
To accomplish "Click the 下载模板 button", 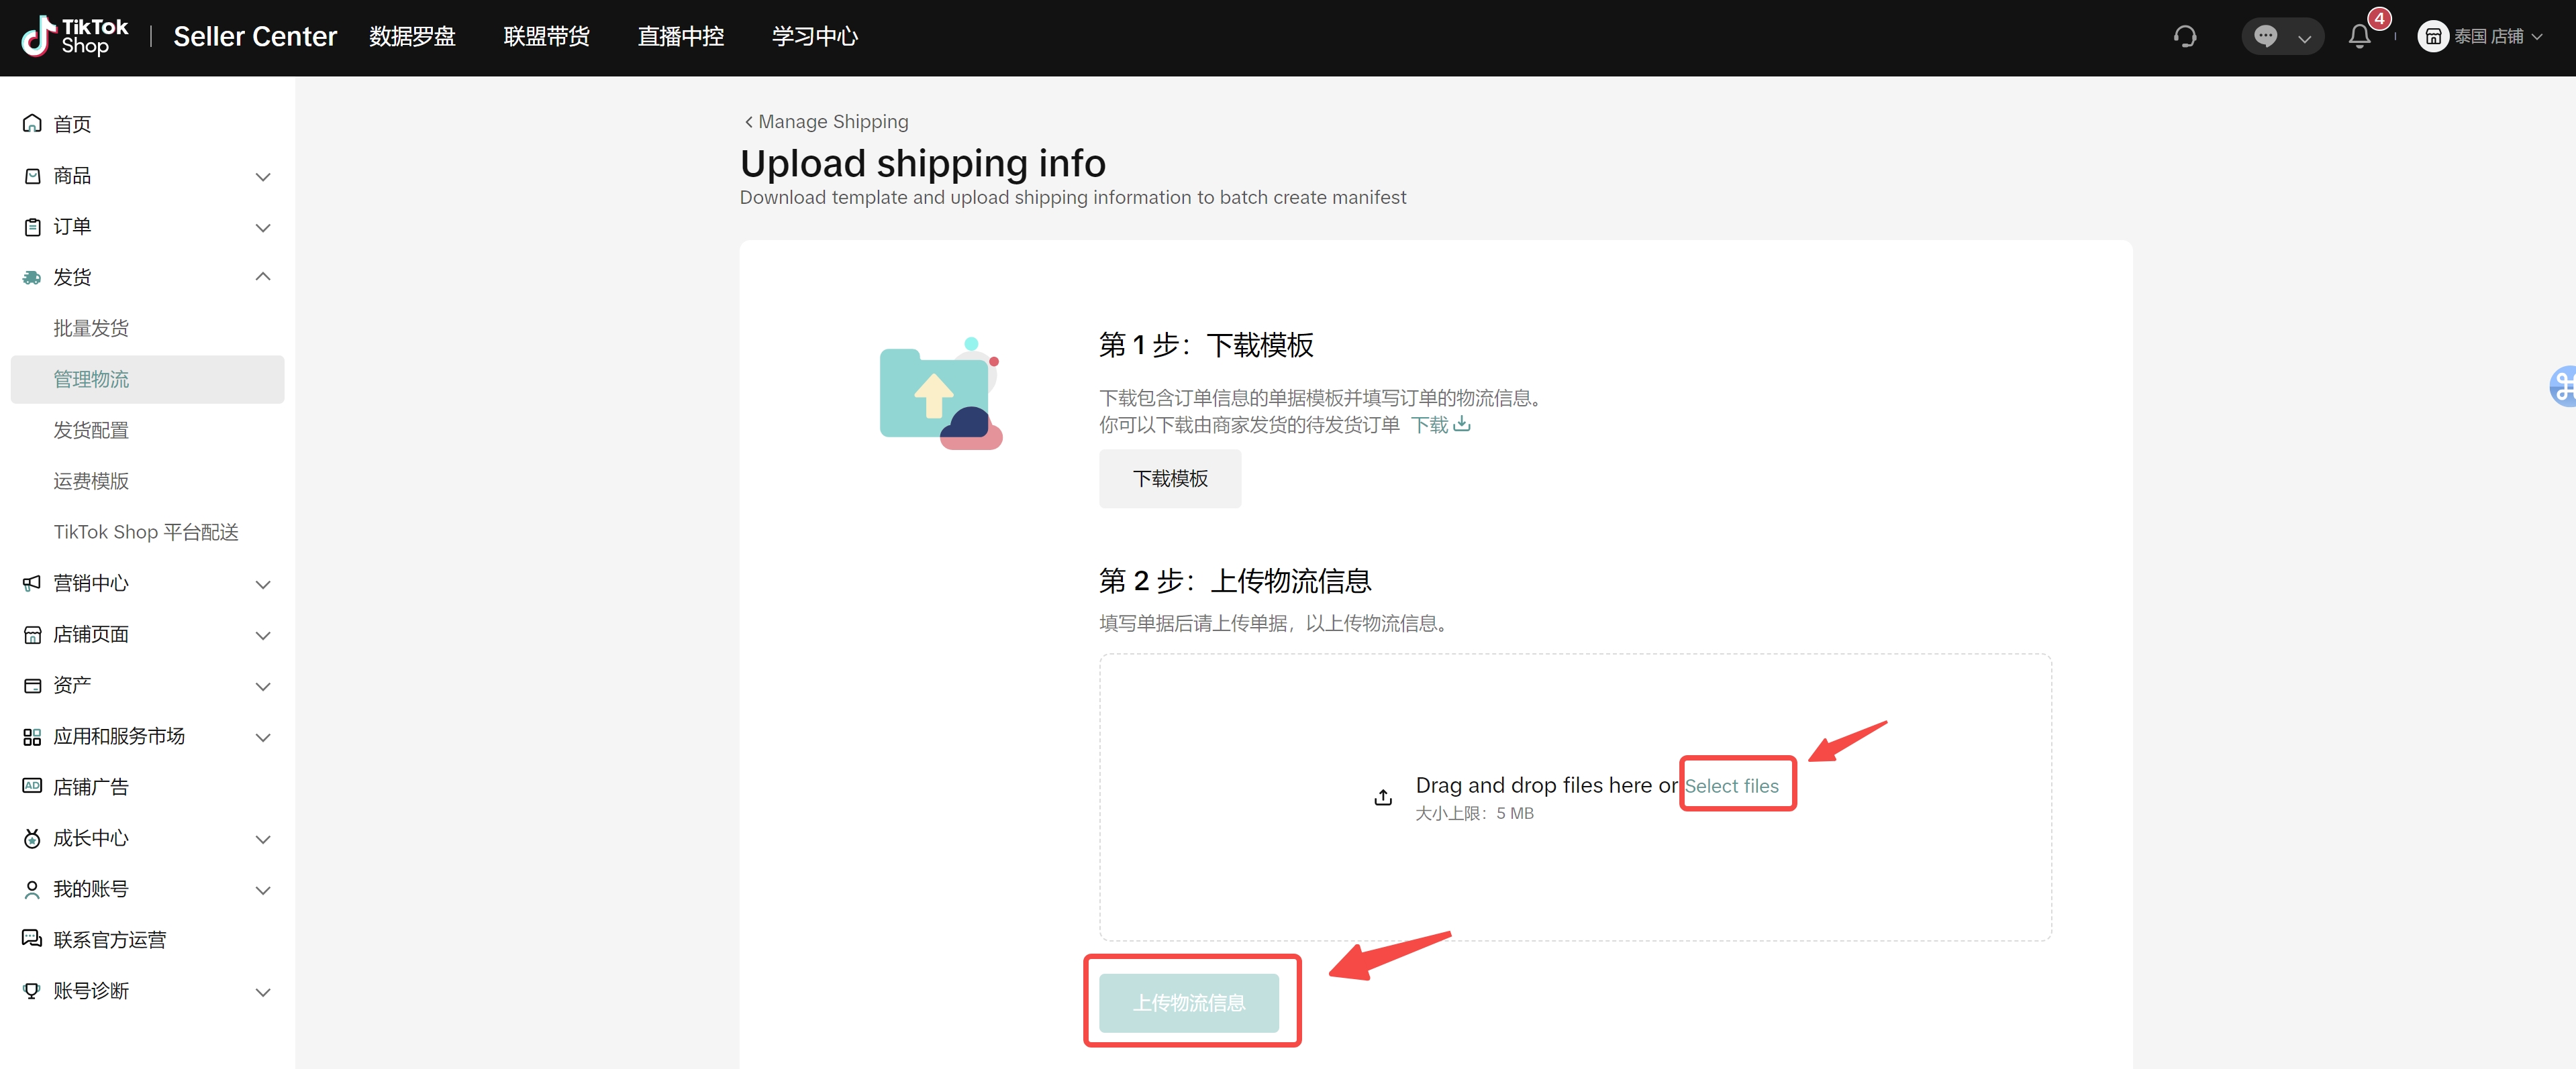I will [x=1169, y=479].
